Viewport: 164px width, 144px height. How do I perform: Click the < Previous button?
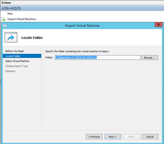[94, 137]
